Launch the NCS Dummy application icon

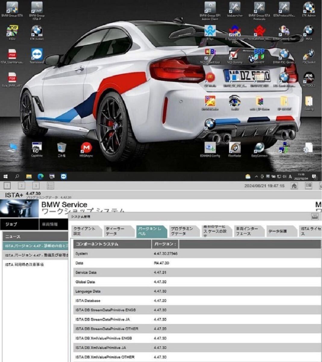pyautogui.click(x=234, y=56)
